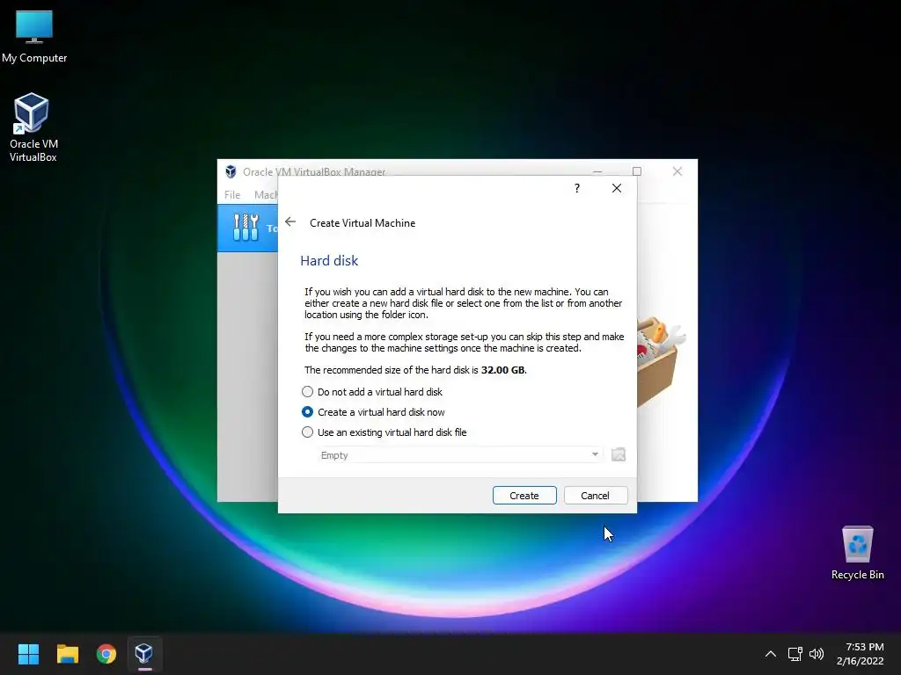Cancel the Create Virtual Machine wizard
This screenshot has height=675, width=901.
pyautogui.click(x=596, y=496)
